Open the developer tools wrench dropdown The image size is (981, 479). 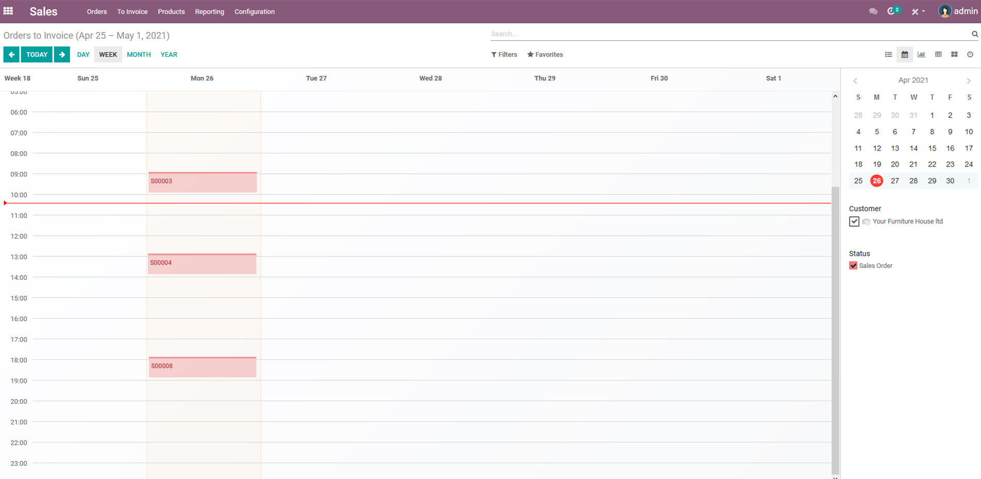917,11
